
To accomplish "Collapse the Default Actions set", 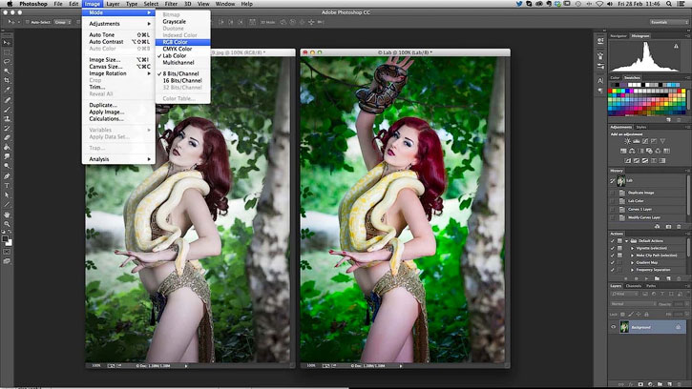I will click(x=627, y=241).
